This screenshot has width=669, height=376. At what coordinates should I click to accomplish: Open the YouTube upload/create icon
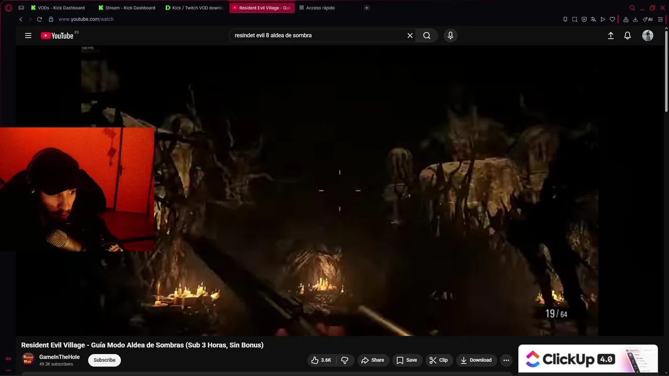tap(610, 36)
